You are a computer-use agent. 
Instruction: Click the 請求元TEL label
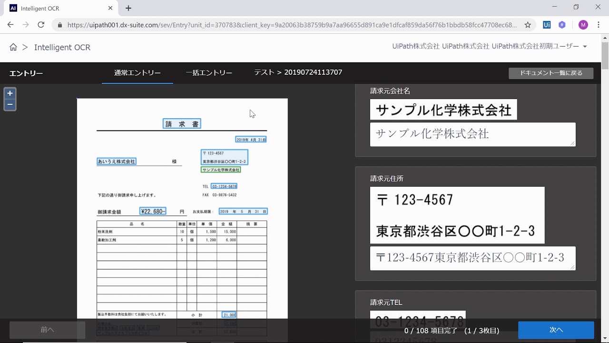[386, 303]
